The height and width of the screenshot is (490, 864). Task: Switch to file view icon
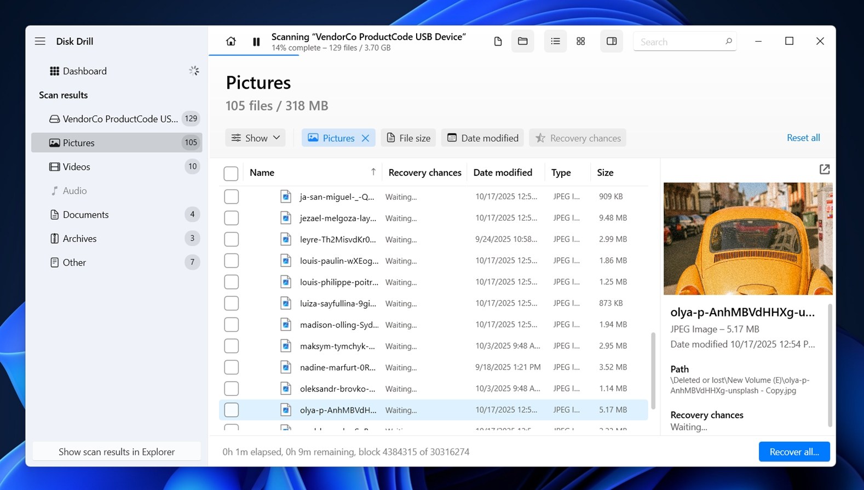[498, 41]
